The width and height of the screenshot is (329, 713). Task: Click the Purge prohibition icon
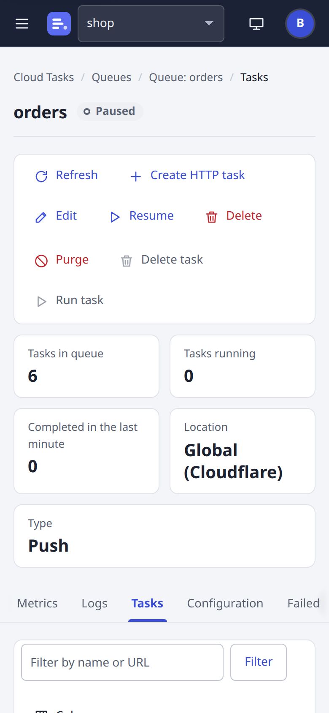pos(41,261)
